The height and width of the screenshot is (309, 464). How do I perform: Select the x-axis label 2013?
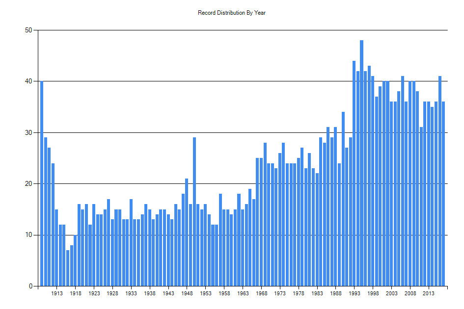click(x=429, y=293)
